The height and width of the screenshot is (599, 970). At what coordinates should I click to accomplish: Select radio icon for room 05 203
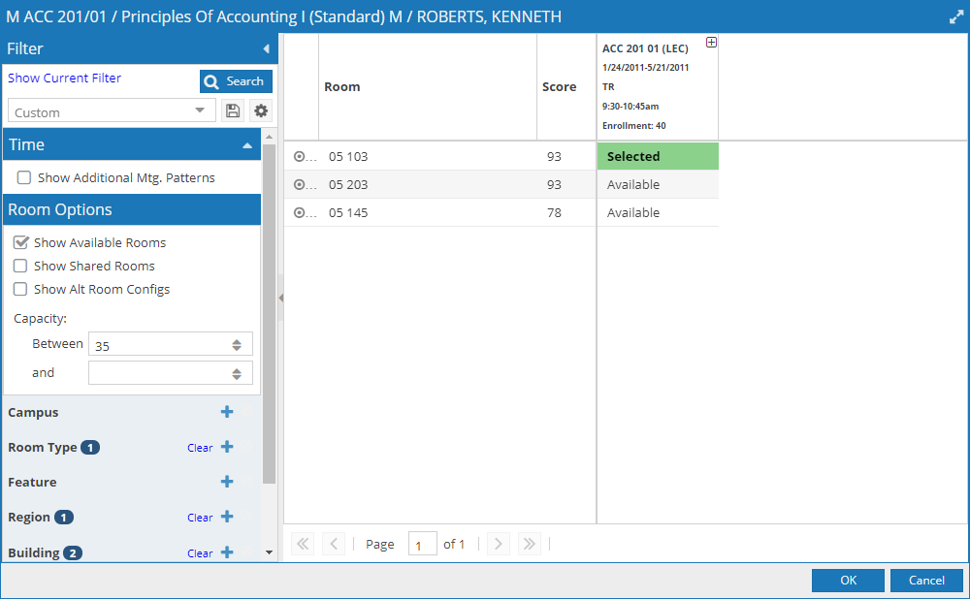[299, 185]
